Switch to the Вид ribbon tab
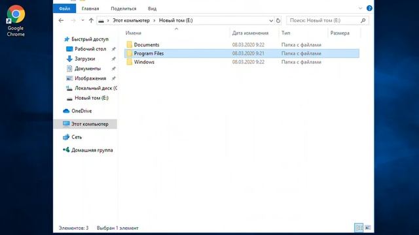419x235 pixels. [x=153, y=8]
